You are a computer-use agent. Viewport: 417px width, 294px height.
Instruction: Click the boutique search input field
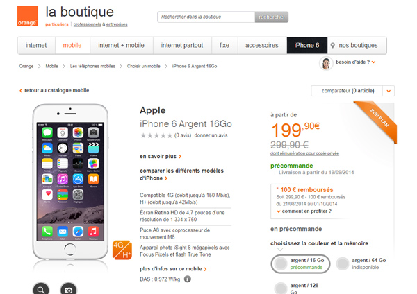206,17
